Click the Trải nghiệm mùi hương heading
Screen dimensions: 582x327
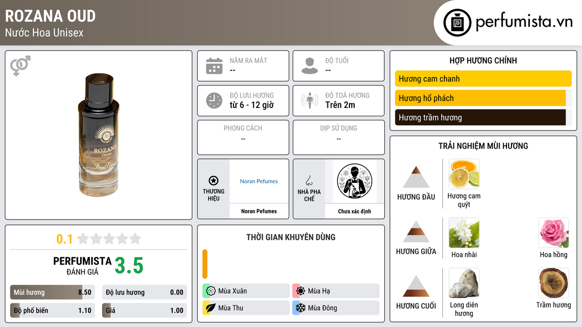(x=483, y=146)
